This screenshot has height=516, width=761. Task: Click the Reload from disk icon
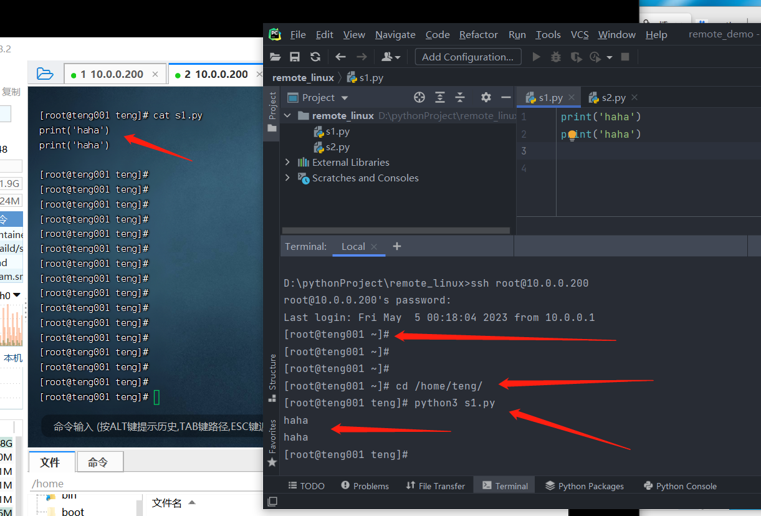point(315,57)
